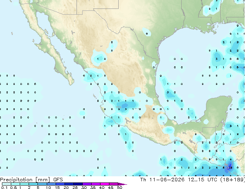Click the '18' precipitation value on the map
The width and height of the screenshot is (245, 189).
tap(230, 168)
